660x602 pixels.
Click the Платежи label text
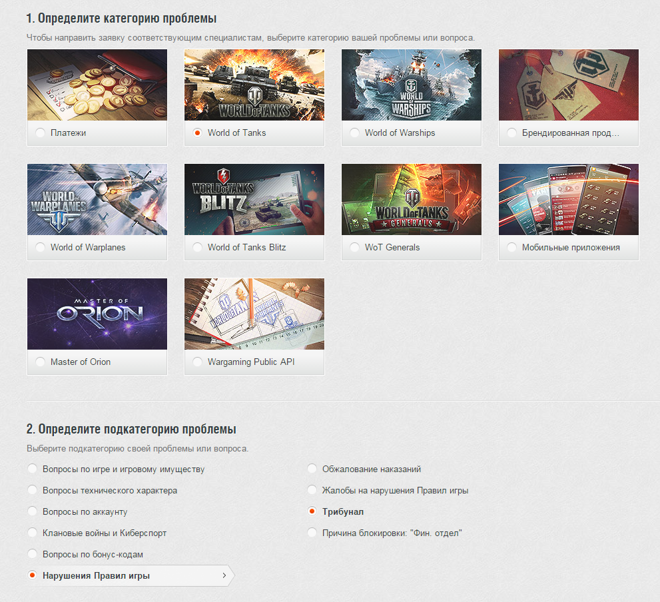[x=68, y=133]
